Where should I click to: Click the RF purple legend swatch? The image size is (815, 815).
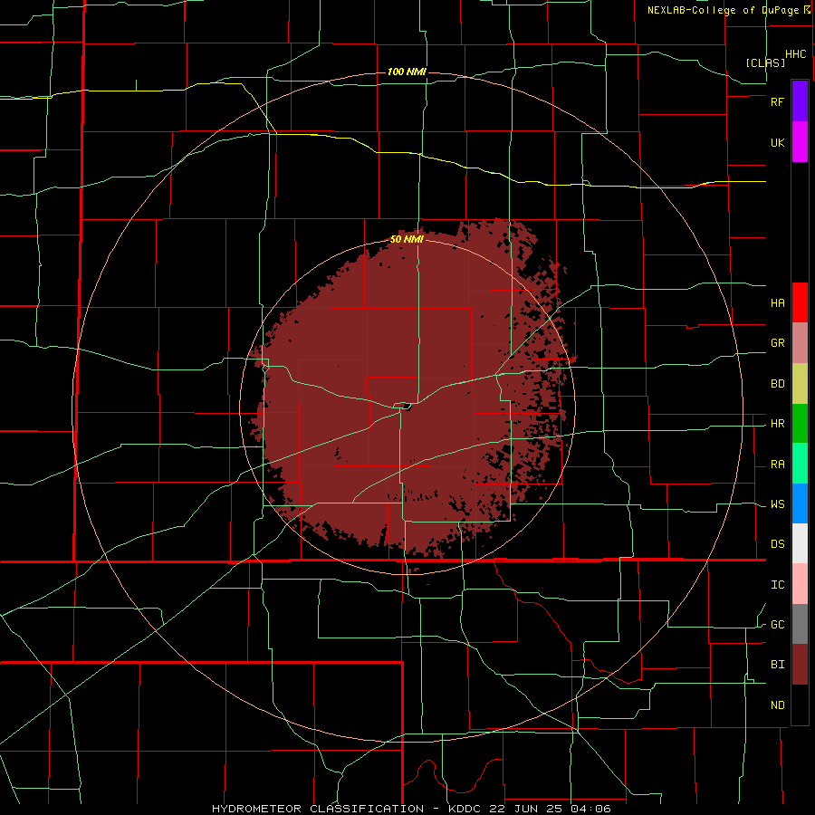pyautogui.click(x=800, y=101)
